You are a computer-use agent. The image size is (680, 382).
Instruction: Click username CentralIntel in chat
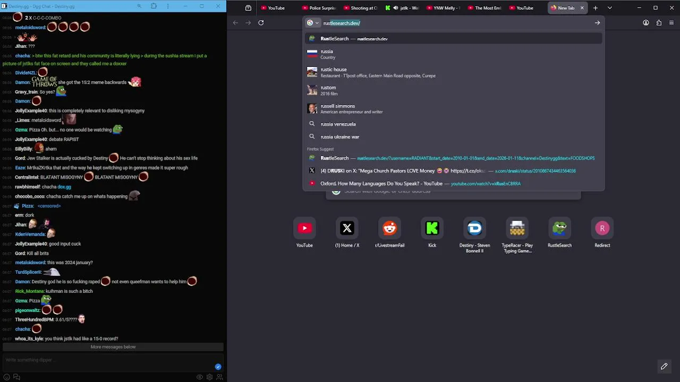tap(27, 177)
